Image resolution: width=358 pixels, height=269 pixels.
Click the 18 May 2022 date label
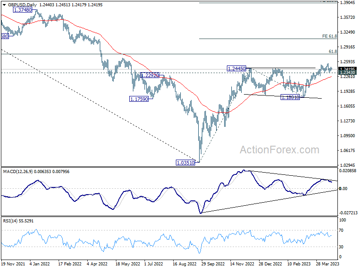coord(128,264)
